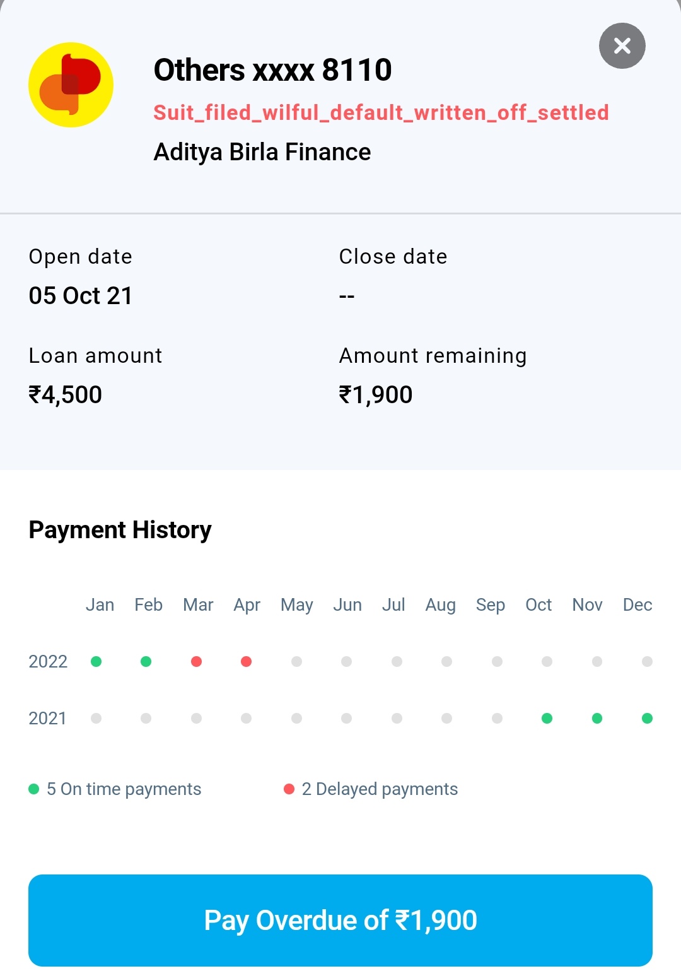Tap the green February 2022 payment dot
The image size is (681, 971).
coord(146,661)
